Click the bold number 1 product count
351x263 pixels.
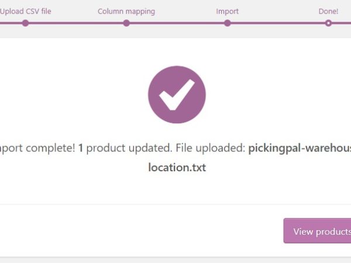[81, 148]
